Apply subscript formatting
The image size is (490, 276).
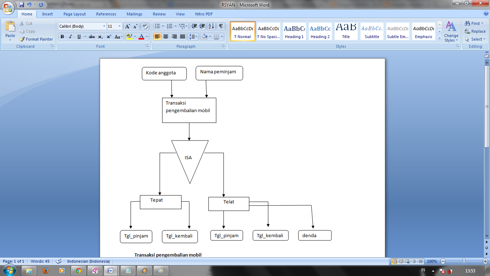pyautogui.click(x=100, y=37)
